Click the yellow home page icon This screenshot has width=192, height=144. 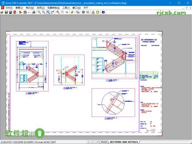click(x=98, y=12)
